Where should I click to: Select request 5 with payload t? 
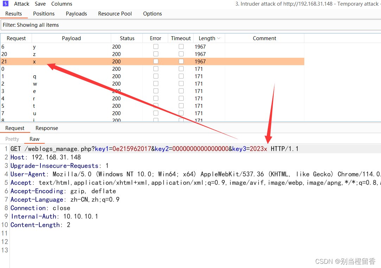click(x=152, y=106)
